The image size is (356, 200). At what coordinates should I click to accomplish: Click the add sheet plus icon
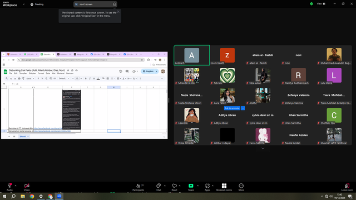coord(9,137)
